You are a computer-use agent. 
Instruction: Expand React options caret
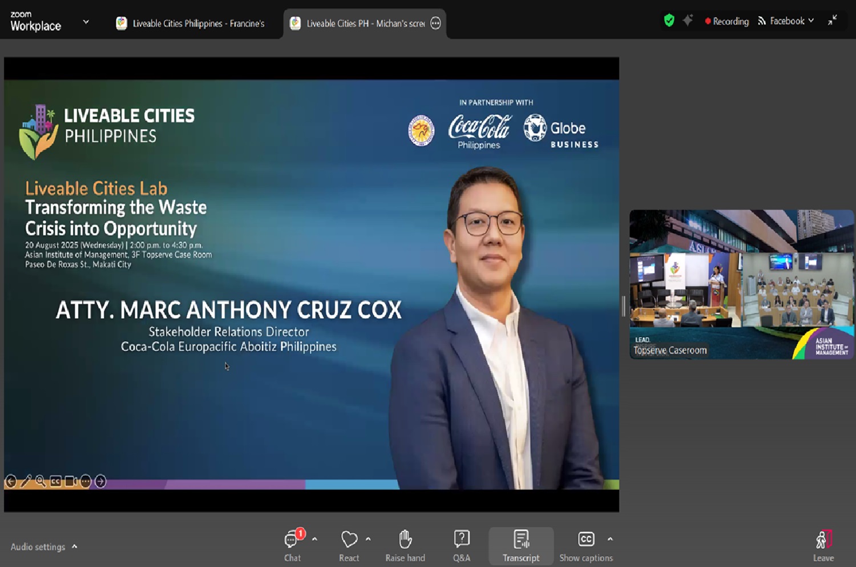368,538
